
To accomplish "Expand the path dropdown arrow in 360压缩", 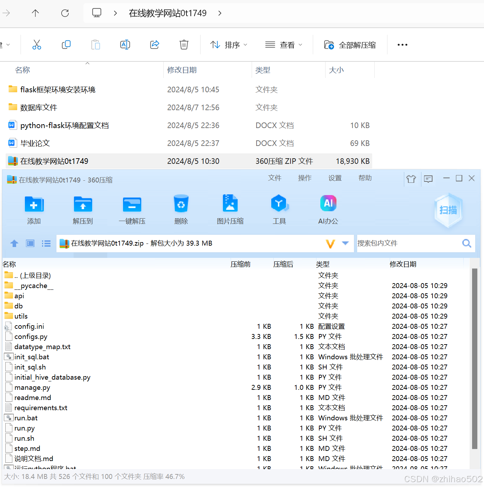I will 345,243.
